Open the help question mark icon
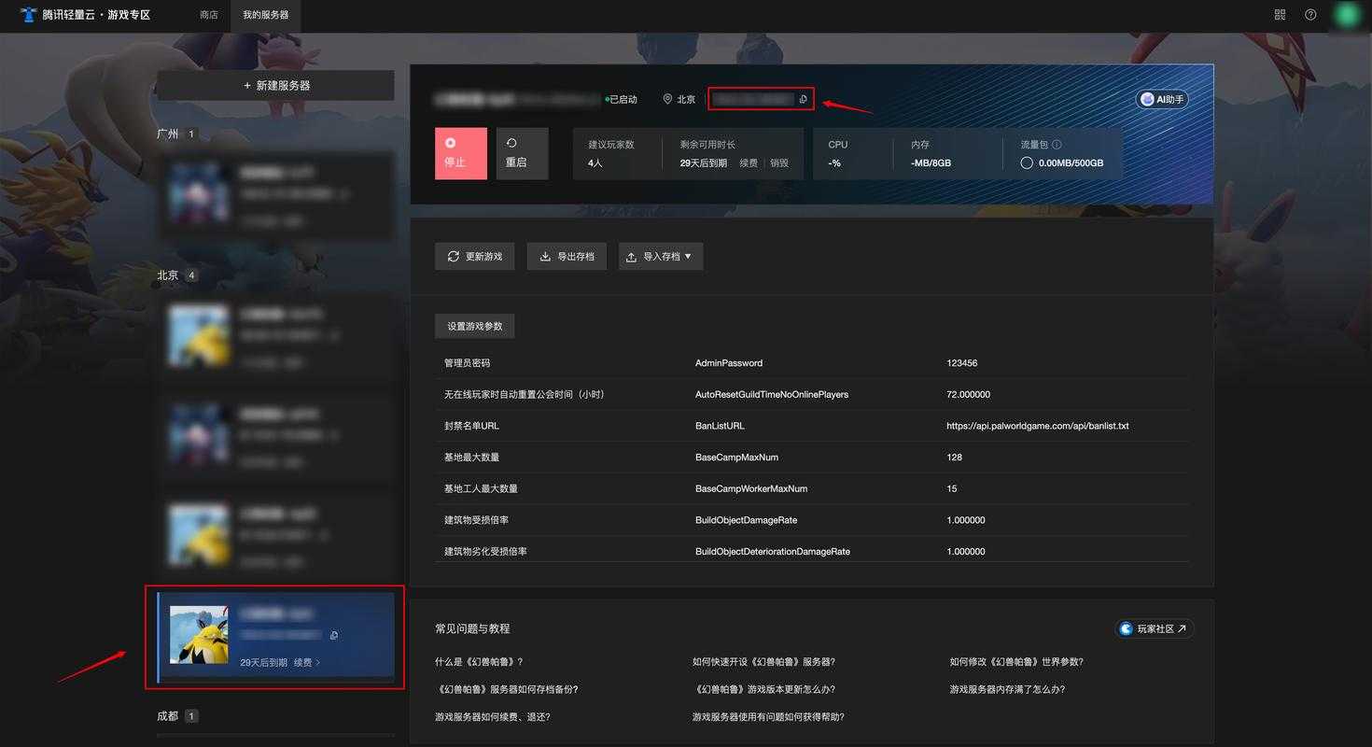Viewport: 1372px width, 747px height. [x=1310, y=15]
